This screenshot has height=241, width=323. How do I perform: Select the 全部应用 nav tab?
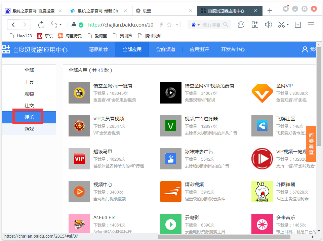(x=132, y=49)
